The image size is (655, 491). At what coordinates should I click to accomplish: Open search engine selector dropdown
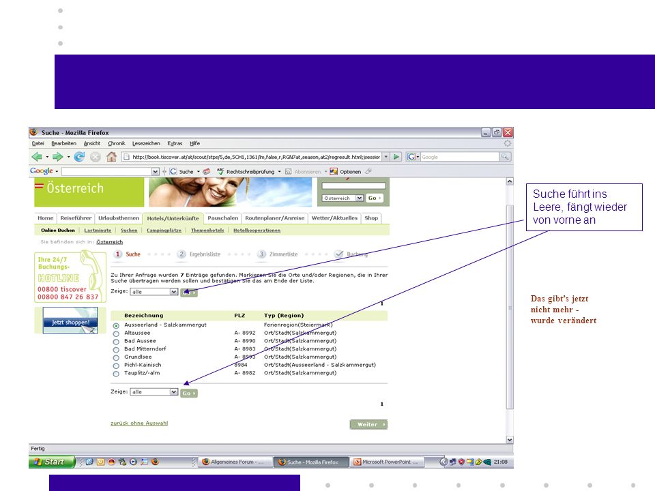pyautogui.click(x=413, y=157)
